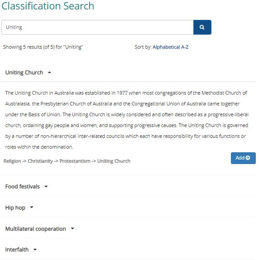Open the Alphabetical A-Z sort option
263x260 pixels.
(170, 47)
